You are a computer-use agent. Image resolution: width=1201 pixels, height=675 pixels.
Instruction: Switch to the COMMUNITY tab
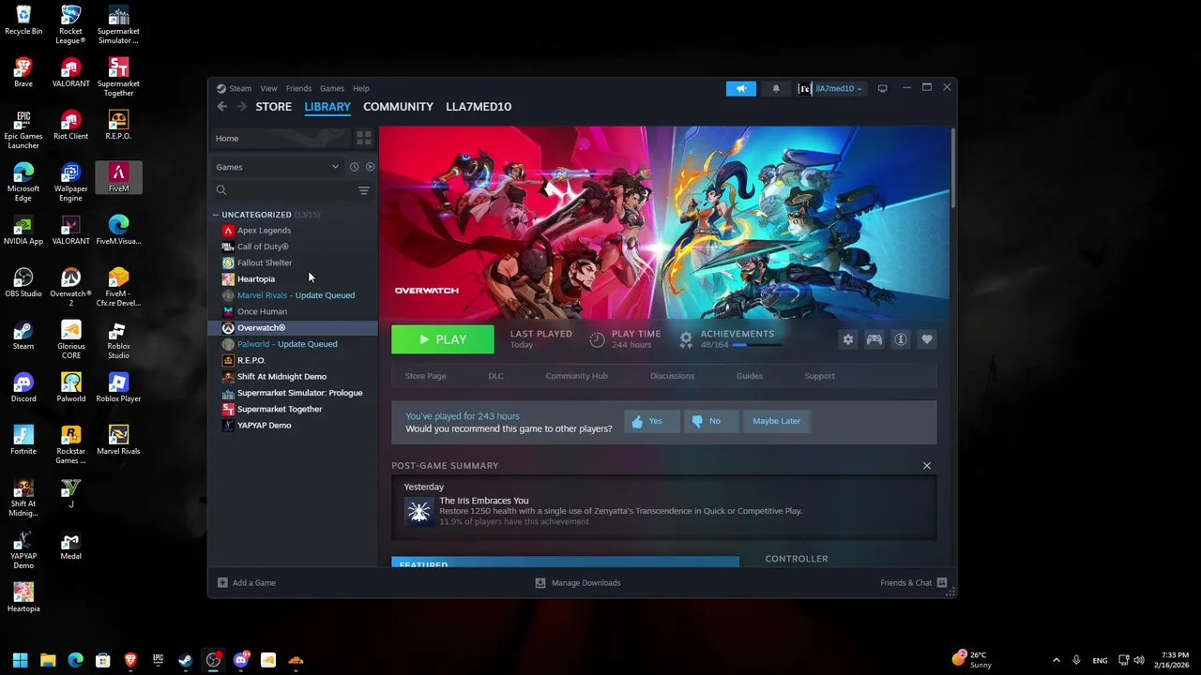(398, 107)
